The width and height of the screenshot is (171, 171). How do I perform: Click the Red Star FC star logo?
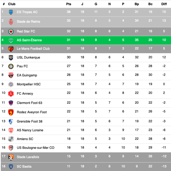[x=11, y=31]
